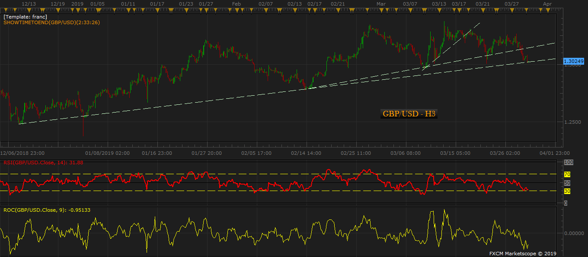Click the 02/14 14:00 bottom time label
Viewport: 588px width, 257px height.
point(306,153)
